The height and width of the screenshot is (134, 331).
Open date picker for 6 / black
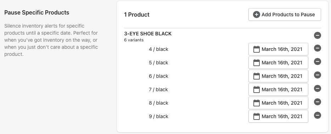278,76
